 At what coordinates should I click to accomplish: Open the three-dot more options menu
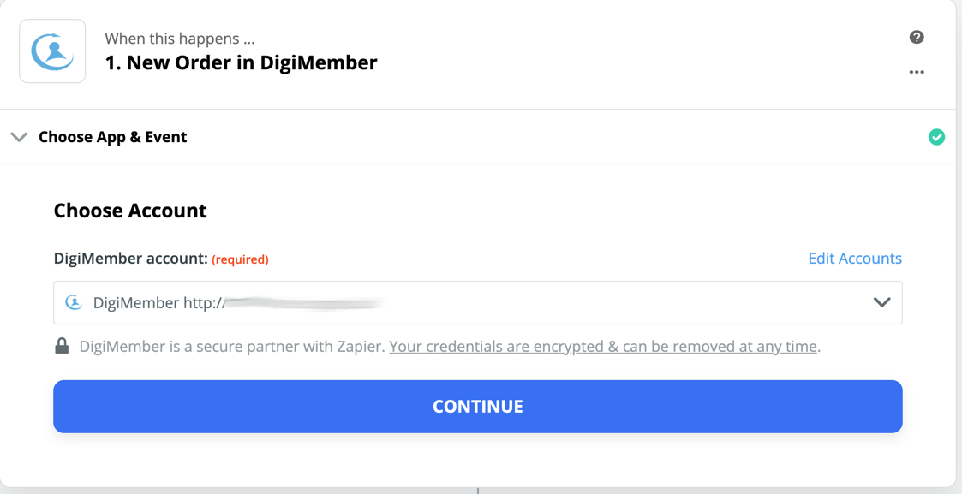point(917,72)
